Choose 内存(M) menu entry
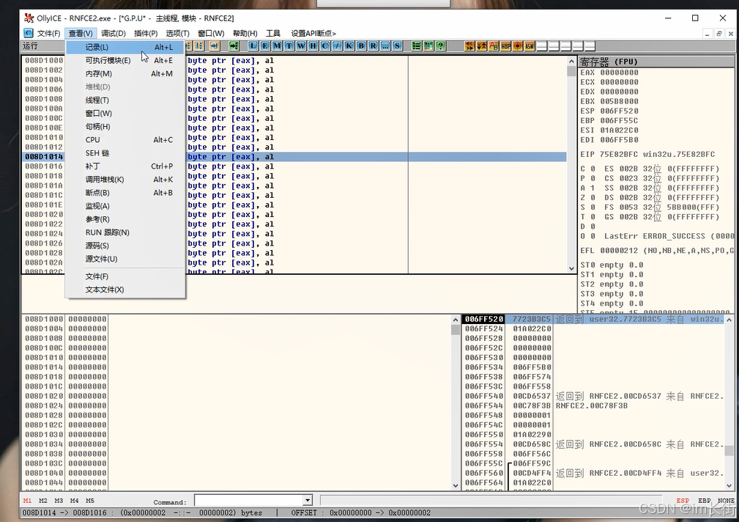This screenshot has height=522, width=739. tap(125, 73)
